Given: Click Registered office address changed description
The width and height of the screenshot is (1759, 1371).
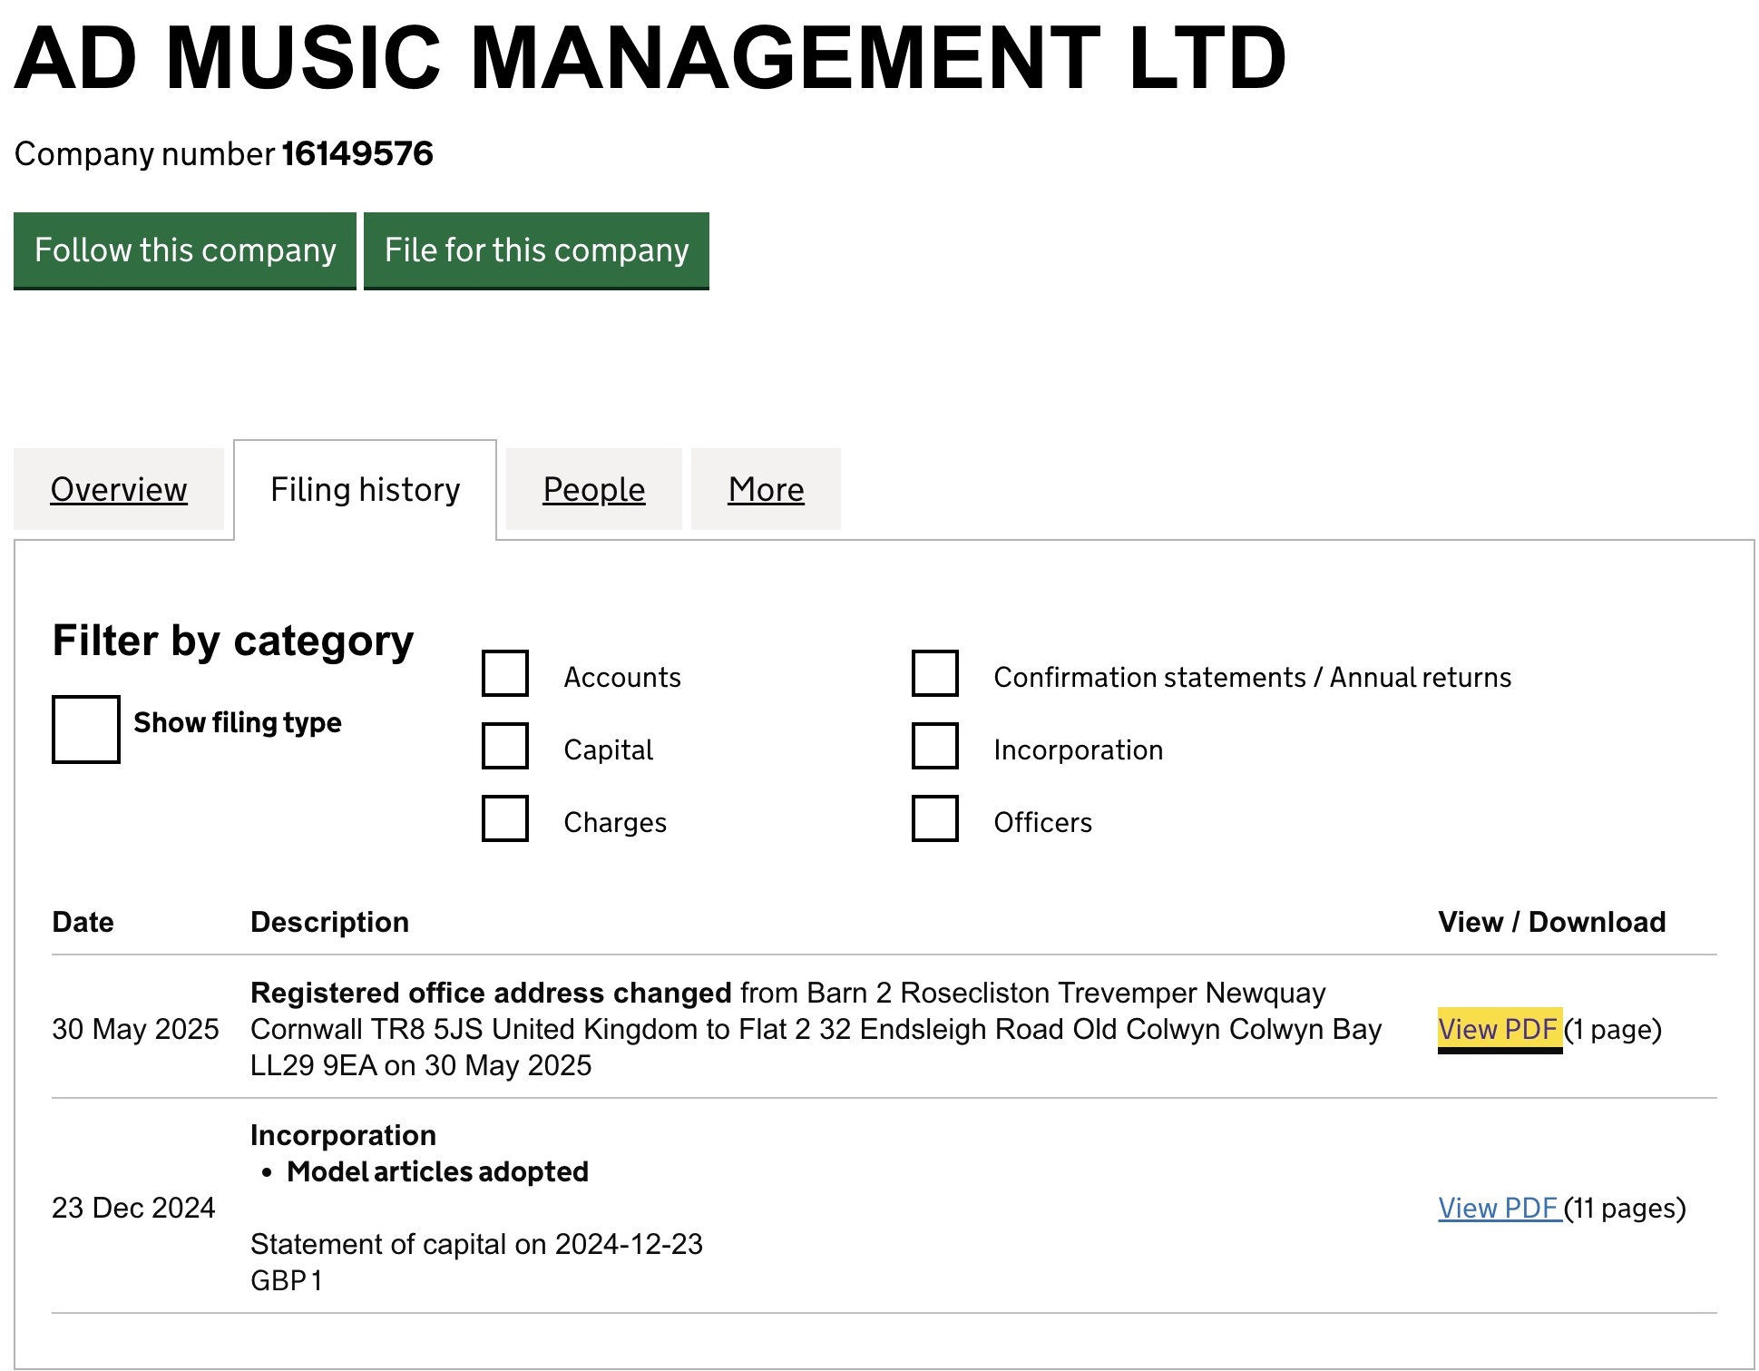Looking at the screenshot, I should click(491, 993).
